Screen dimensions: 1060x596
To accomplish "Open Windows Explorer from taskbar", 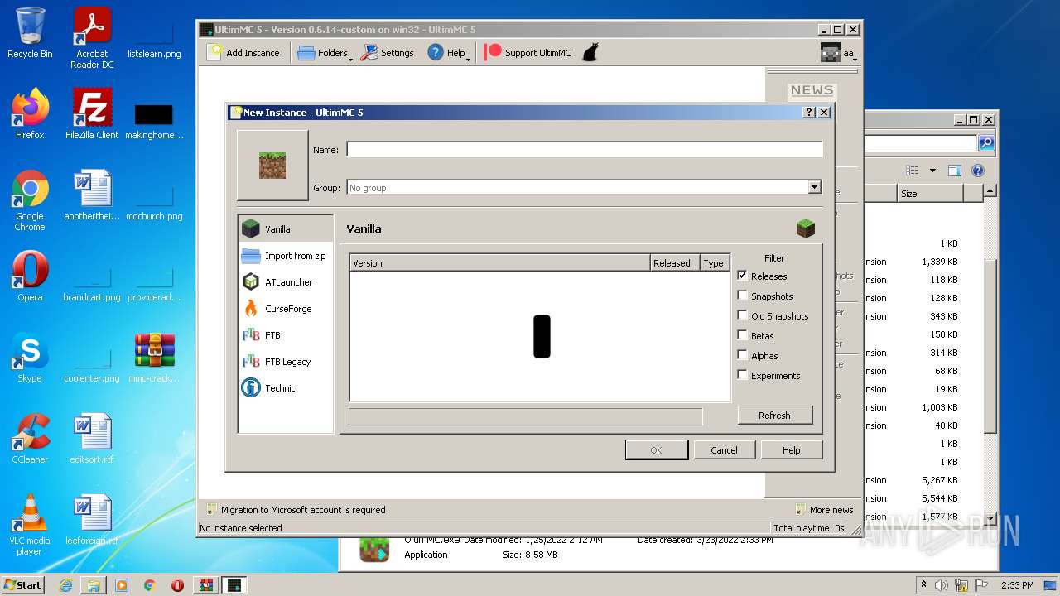I will (x=94, y=585).
